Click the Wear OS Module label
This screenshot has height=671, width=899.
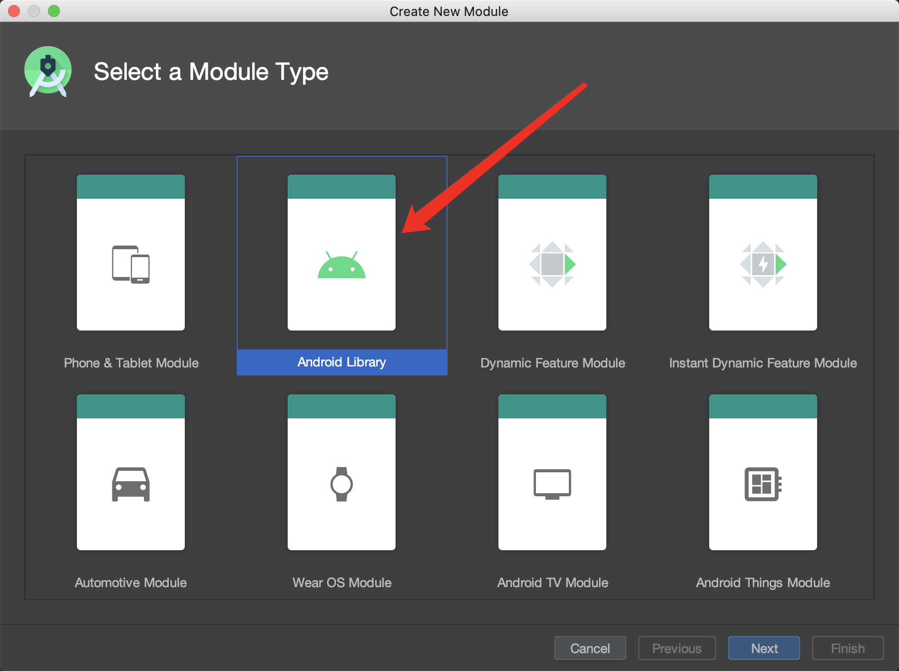click(x=342, y=583)
